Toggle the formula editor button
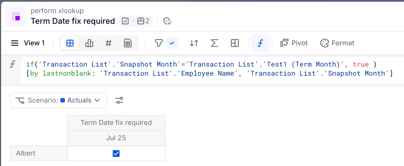 (x=260, y=43)
